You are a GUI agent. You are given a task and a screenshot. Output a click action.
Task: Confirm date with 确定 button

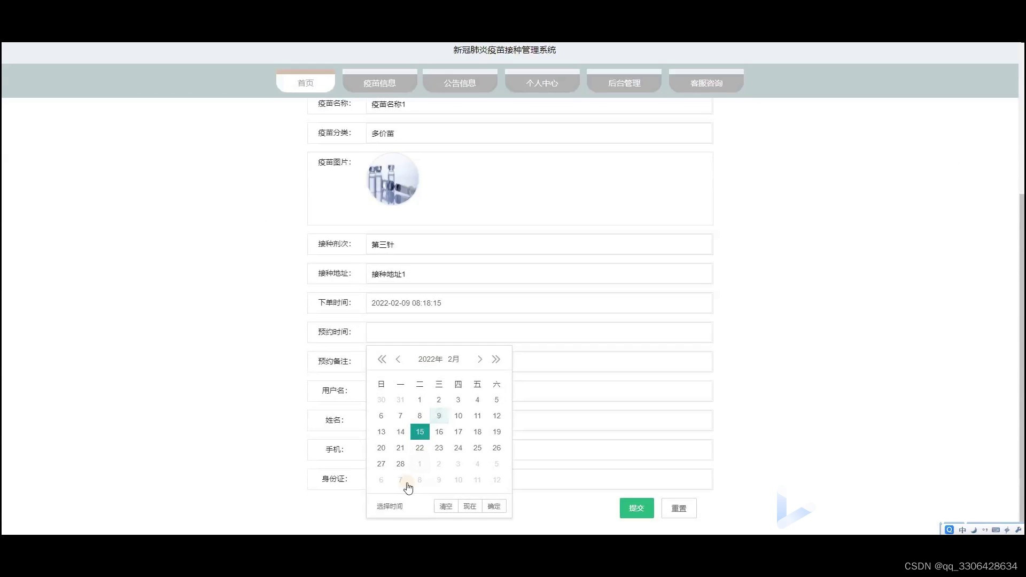[494, 506]
